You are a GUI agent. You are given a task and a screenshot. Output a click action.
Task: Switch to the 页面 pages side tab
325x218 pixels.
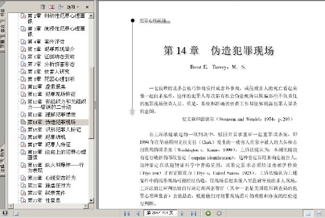coord(2,44)
